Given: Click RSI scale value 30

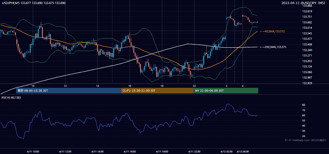Looking at the screenshot, I should click(304, 131).
